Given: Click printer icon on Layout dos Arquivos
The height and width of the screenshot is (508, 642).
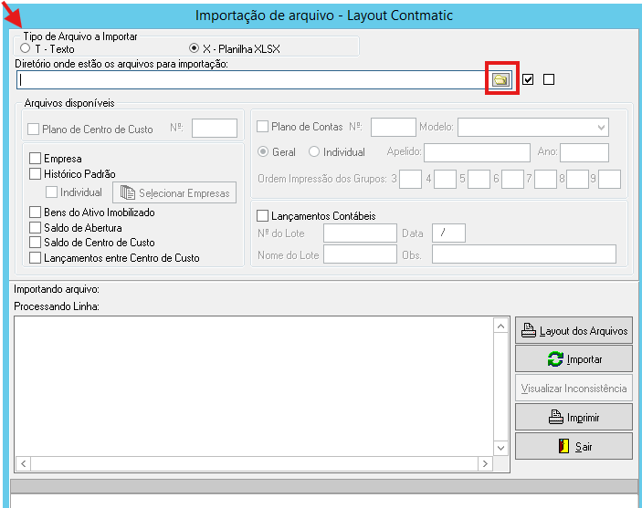Looking at the screenshot, I should (528, 330).
